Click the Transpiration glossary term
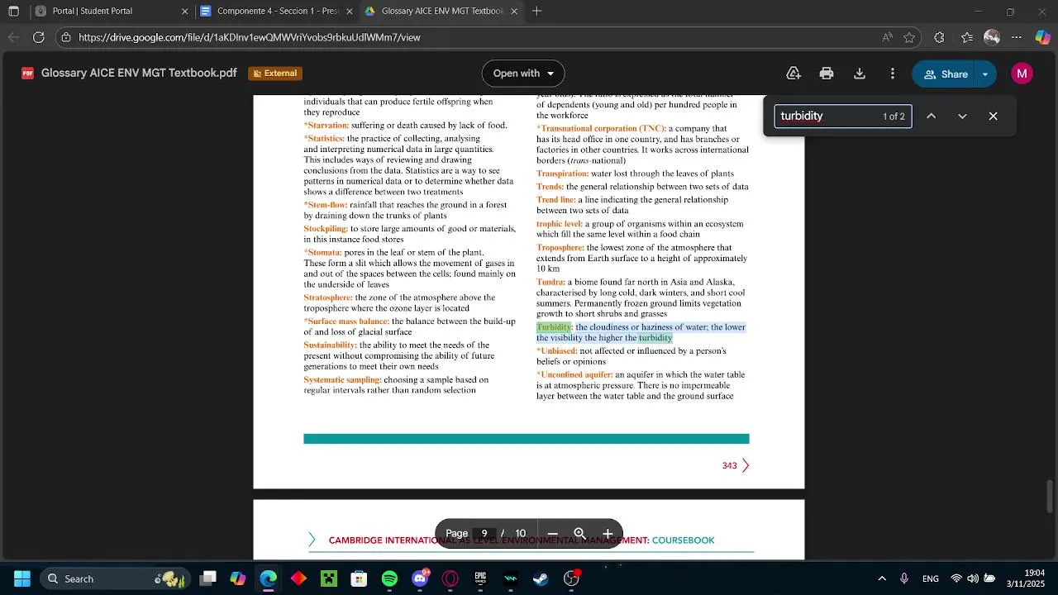 563,174
